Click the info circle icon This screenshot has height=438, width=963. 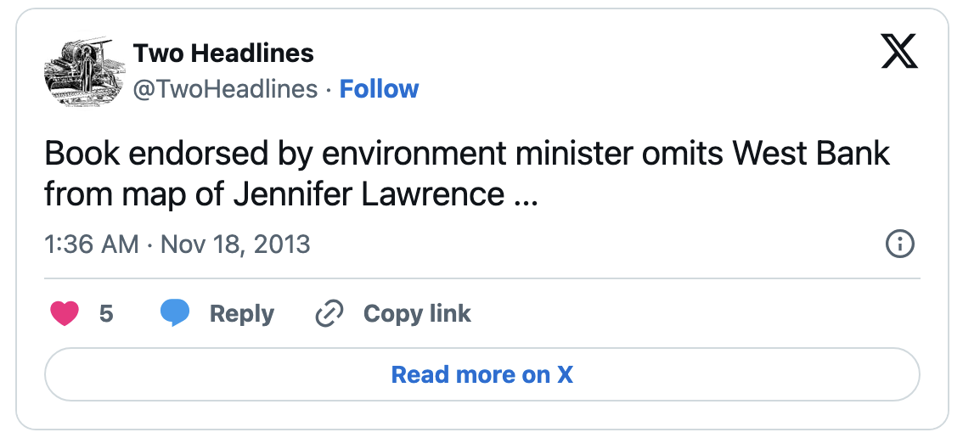click(x=900, y=244)
